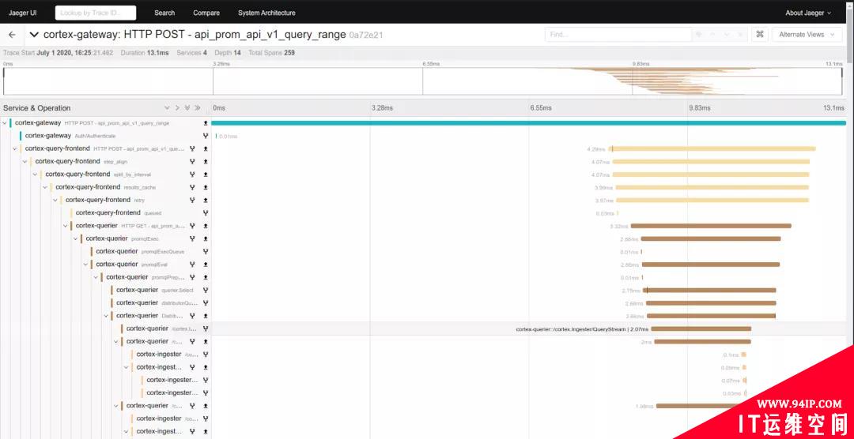Click Jaeger UI home link
The image size is (854, 439).
coord(22,13)
